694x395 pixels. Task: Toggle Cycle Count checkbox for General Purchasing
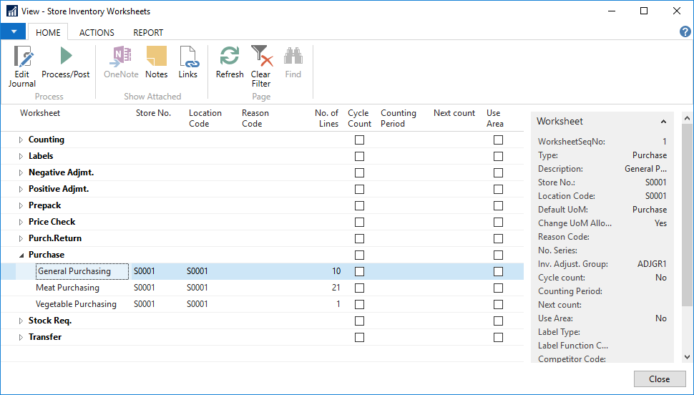tap(359, 271)
